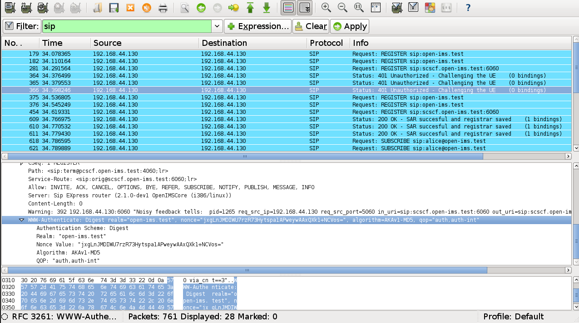Go back in packet history
This screenshot has height=323, width=579.
coord(201,7)
